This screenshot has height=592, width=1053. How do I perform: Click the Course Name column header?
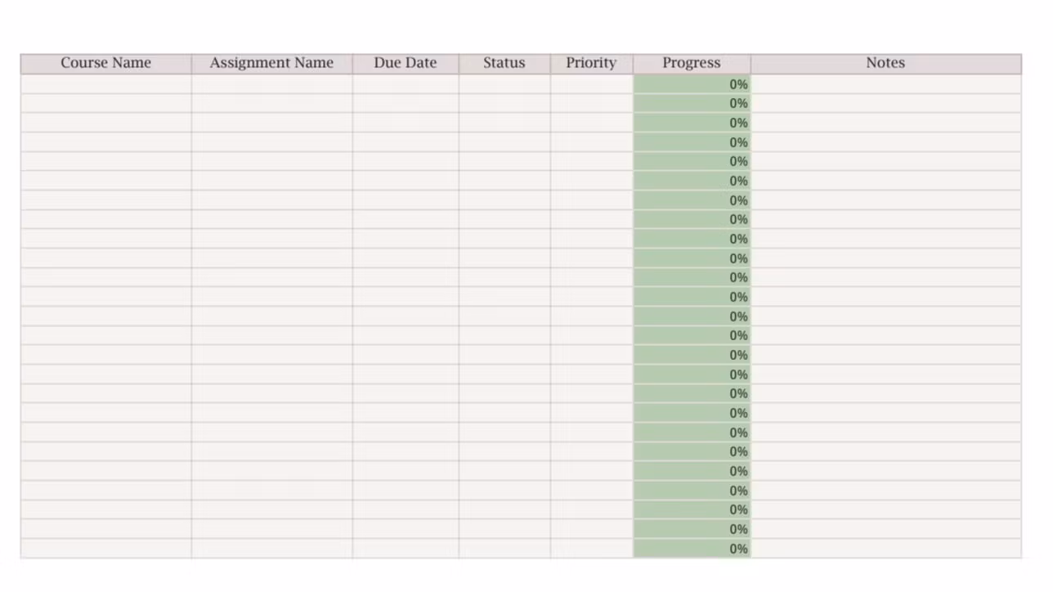pos(106,63)
